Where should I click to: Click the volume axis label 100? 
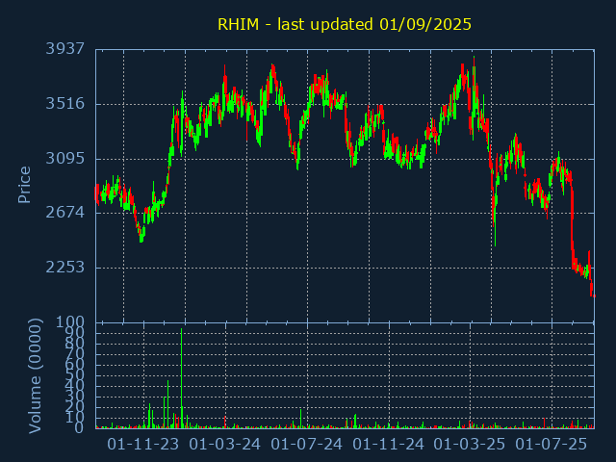click(x=70, y=322)
